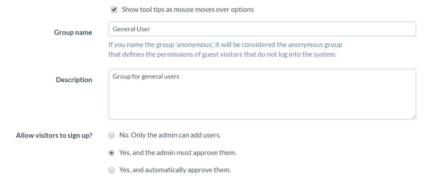Click the help line starting 'If you name the group'
Image resolution: width=424 pixels, height=178 pixels.
coord(225,45)
